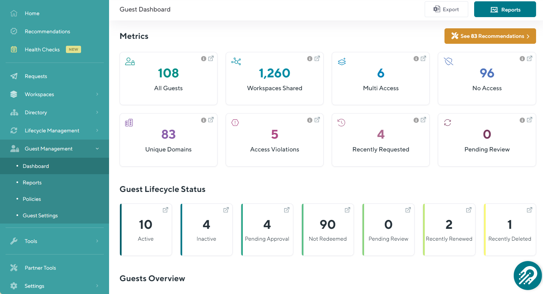543x294 pixels.
Task: Open Policies under Guest Management
Action: pyautogui.click(x=32, y=199)
